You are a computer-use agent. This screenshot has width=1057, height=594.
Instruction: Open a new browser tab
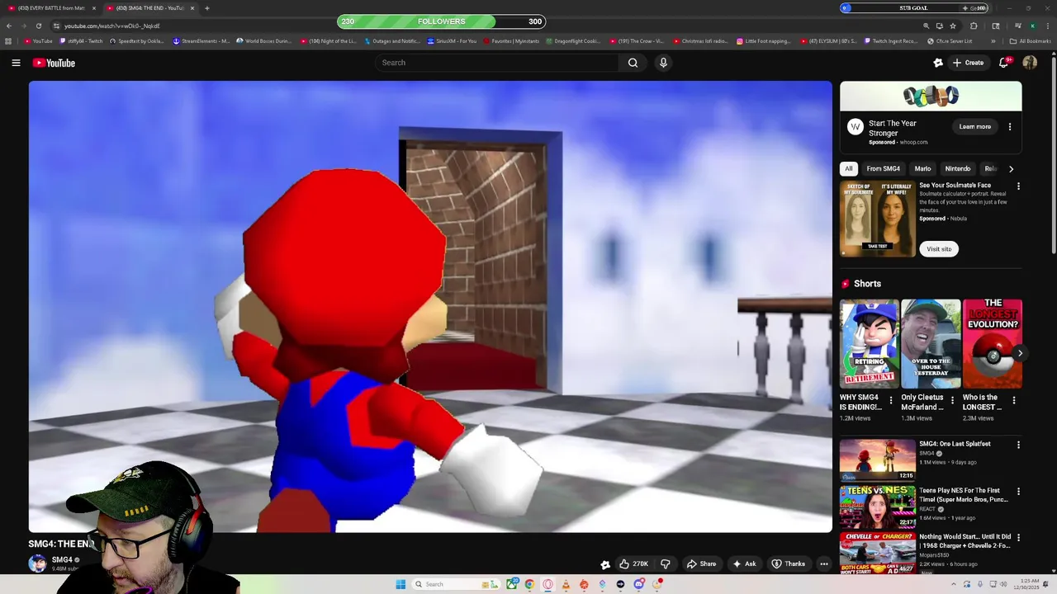click(206, 8)
